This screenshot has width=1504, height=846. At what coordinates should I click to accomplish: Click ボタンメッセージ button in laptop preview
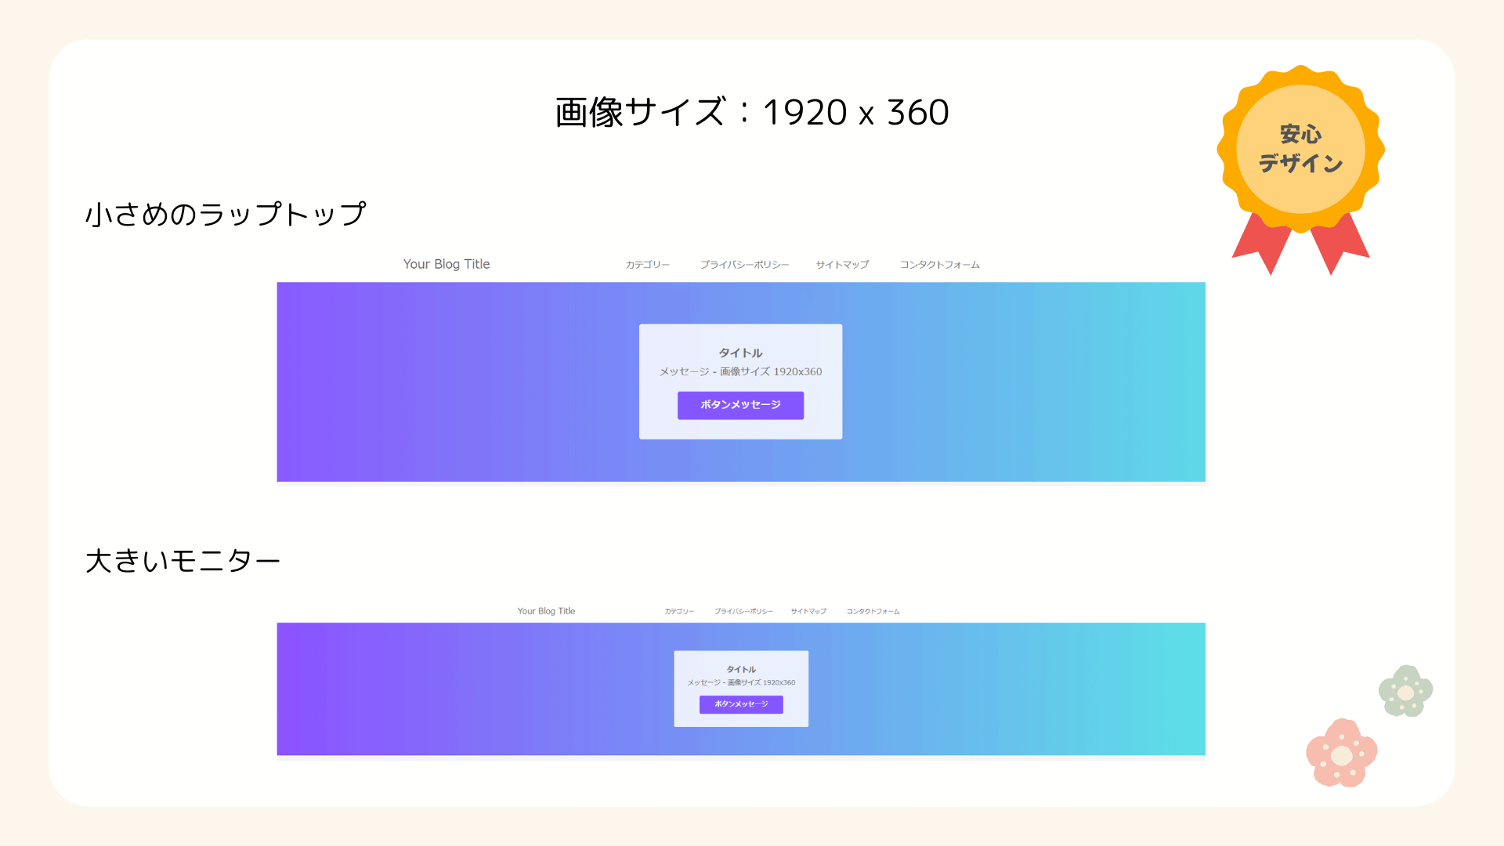740,405
